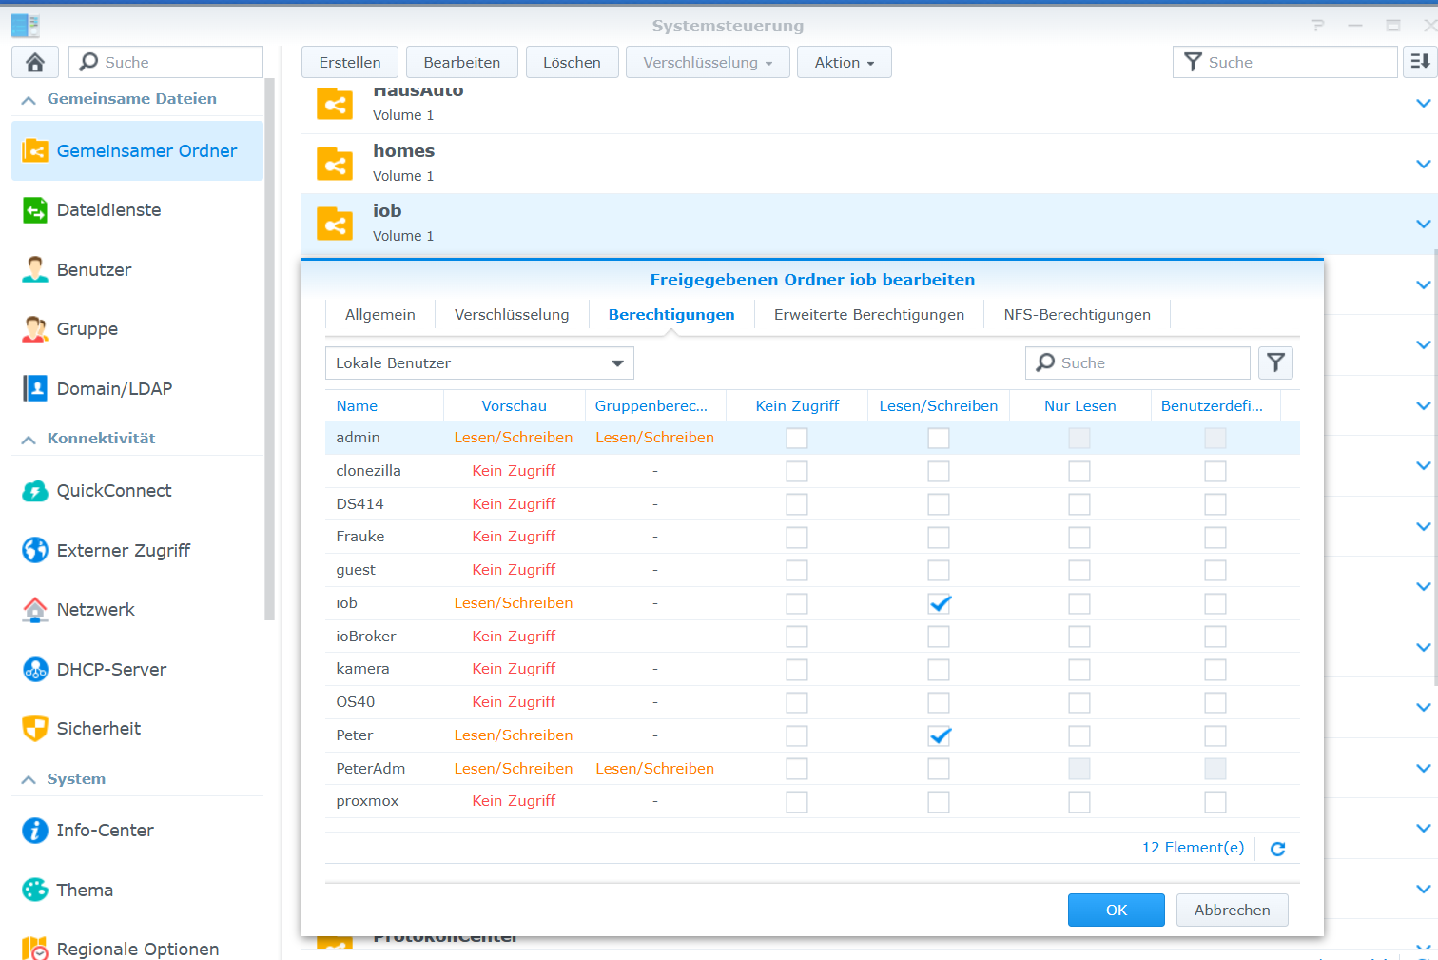Expand the iob folder details chevron
The height and width of the screenshot is (960, 1438).
[x=1424, y=224]
